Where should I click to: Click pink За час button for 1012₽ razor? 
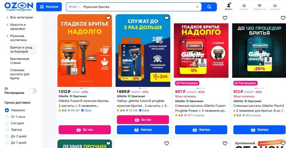pyautogui.click(x=85, y=130)
